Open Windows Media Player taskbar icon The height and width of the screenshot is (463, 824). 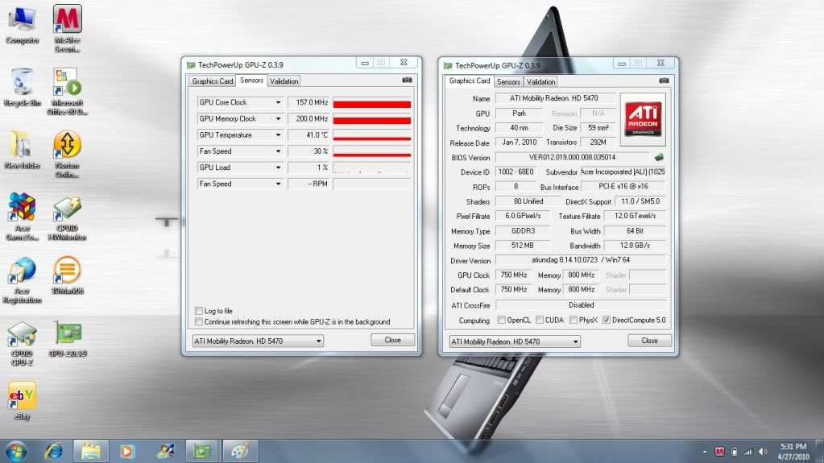[126, 452]
